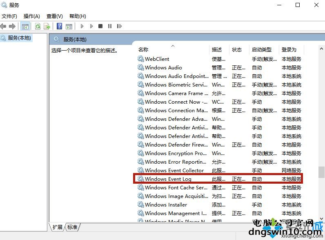This screenshot has height=240, width=325.
Task: Select the Windows Audio Endpoint service
Action: [x=219, y=76]
